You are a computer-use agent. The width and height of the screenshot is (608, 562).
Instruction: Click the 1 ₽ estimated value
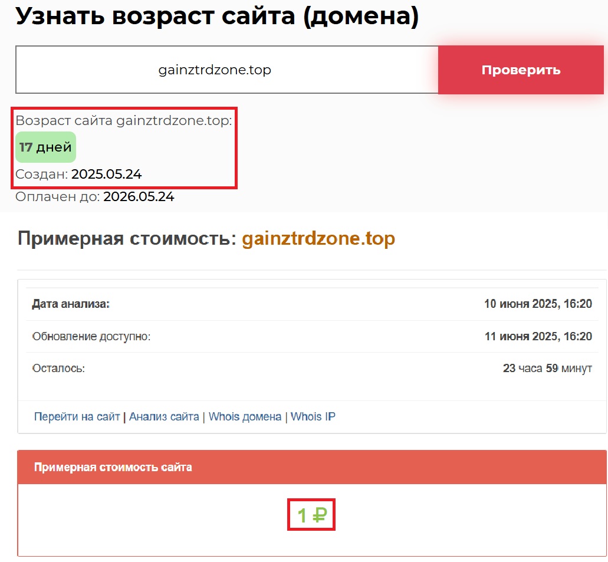[x=311, y=516]
